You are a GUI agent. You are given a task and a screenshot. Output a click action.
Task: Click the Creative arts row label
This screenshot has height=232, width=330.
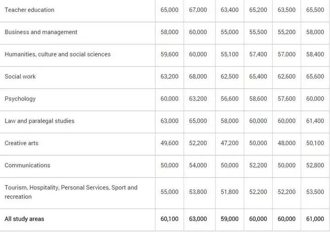[22, 143]
